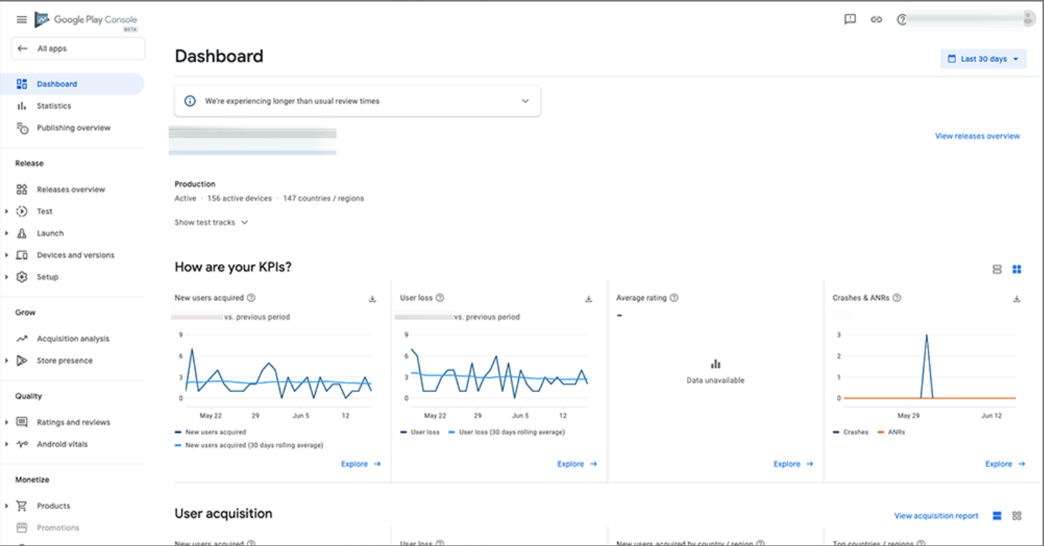Click the Android vitals pulse icon

point(21,445)
